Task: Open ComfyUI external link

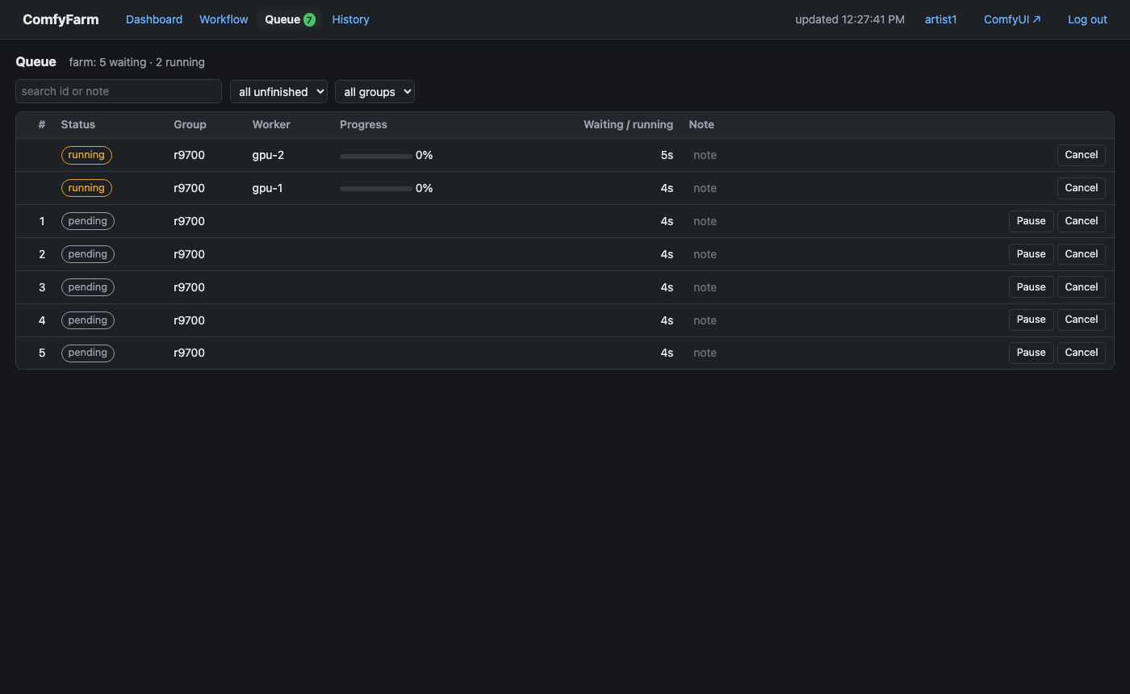Action: click(1012, 19)
